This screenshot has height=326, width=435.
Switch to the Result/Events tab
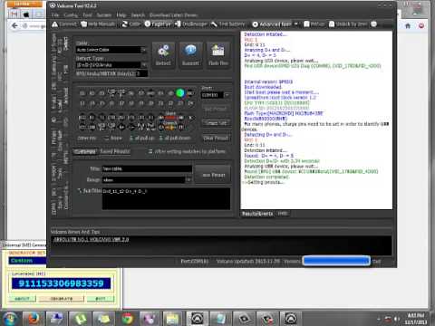[257, 214]
